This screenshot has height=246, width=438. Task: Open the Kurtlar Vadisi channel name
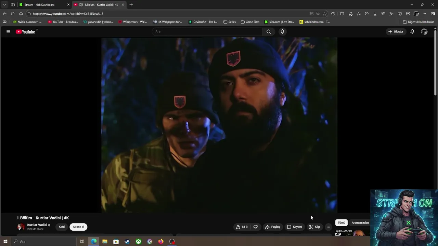pos(37,225)
